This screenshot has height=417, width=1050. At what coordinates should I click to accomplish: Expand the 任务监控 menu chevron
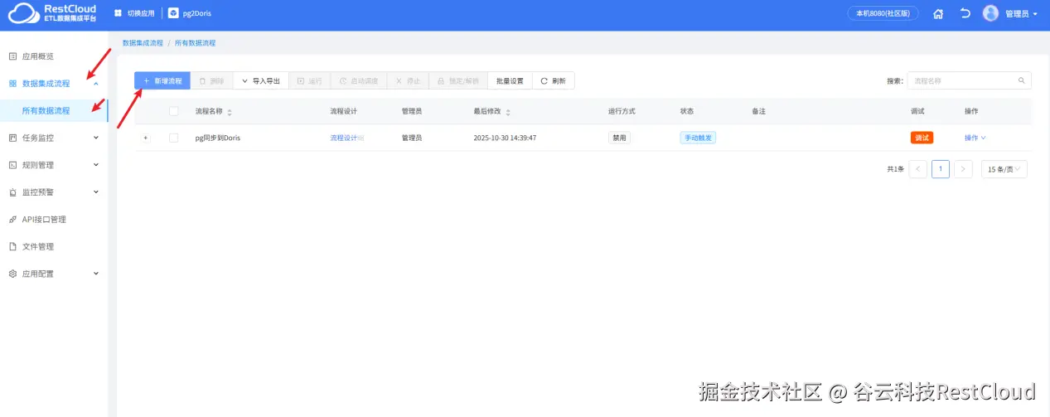(96, 138)
